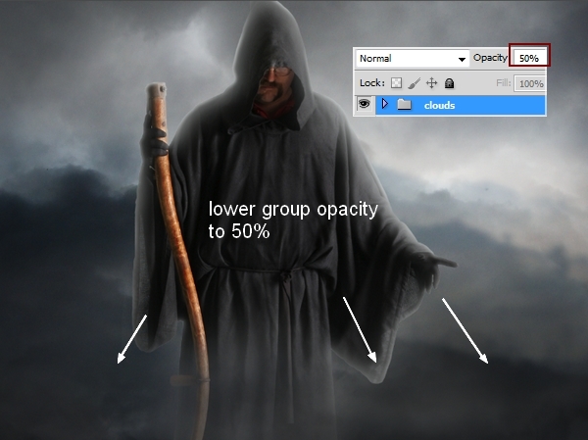The image size is (588, 440).
Task: Click the clouds group folder icon
Action: [404, 105]
